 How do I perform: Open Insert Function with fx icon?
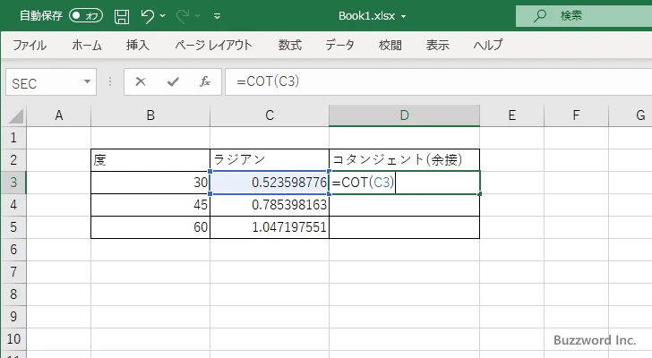point(205,81)
